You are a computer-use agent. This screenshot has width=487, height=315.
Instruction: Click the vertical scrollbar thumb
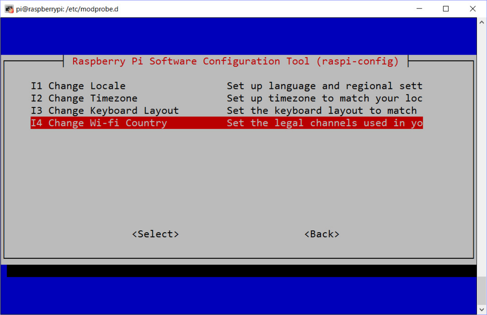point(481,291)
